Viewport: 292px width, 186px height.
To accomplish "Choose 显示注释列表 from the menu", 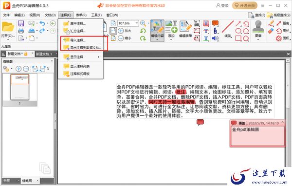I will coord(81,66).
